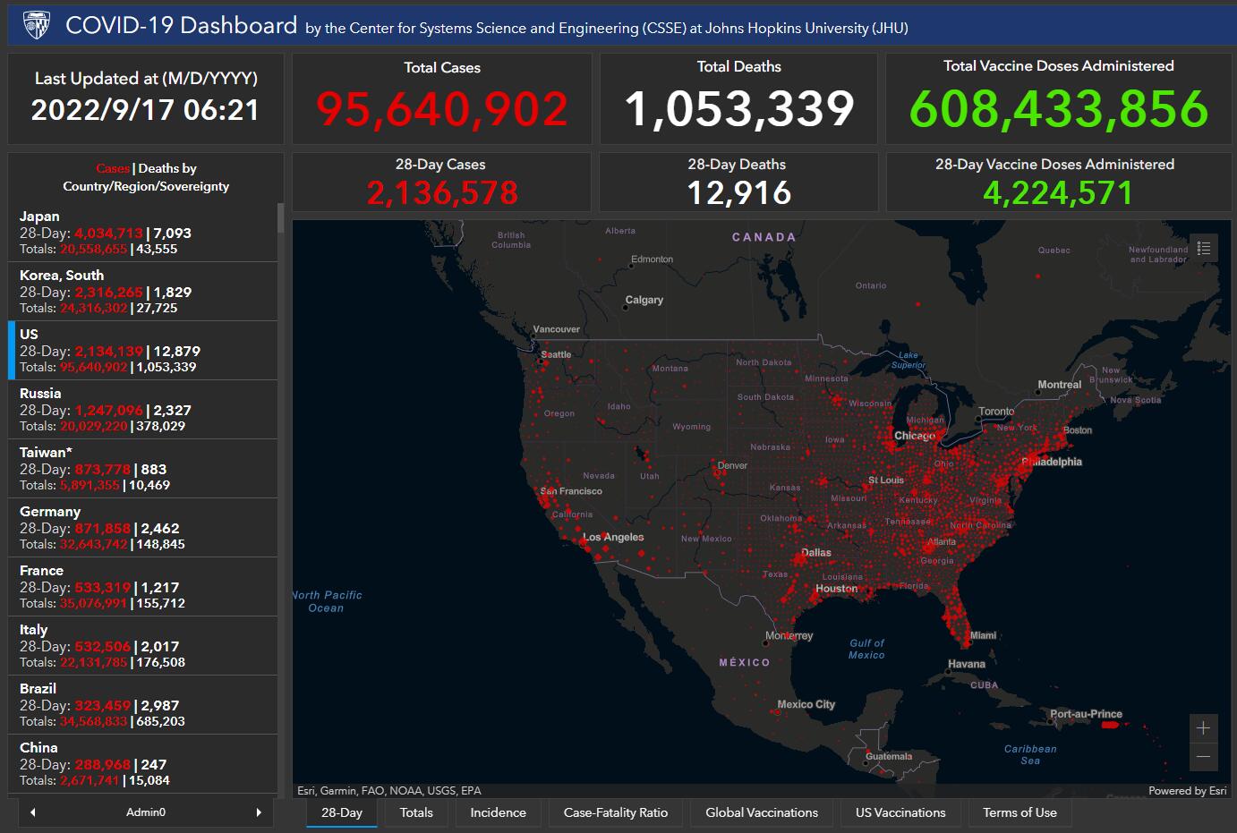
Task: Click the COVID-19 Dashboard title text
Action: 182,25
